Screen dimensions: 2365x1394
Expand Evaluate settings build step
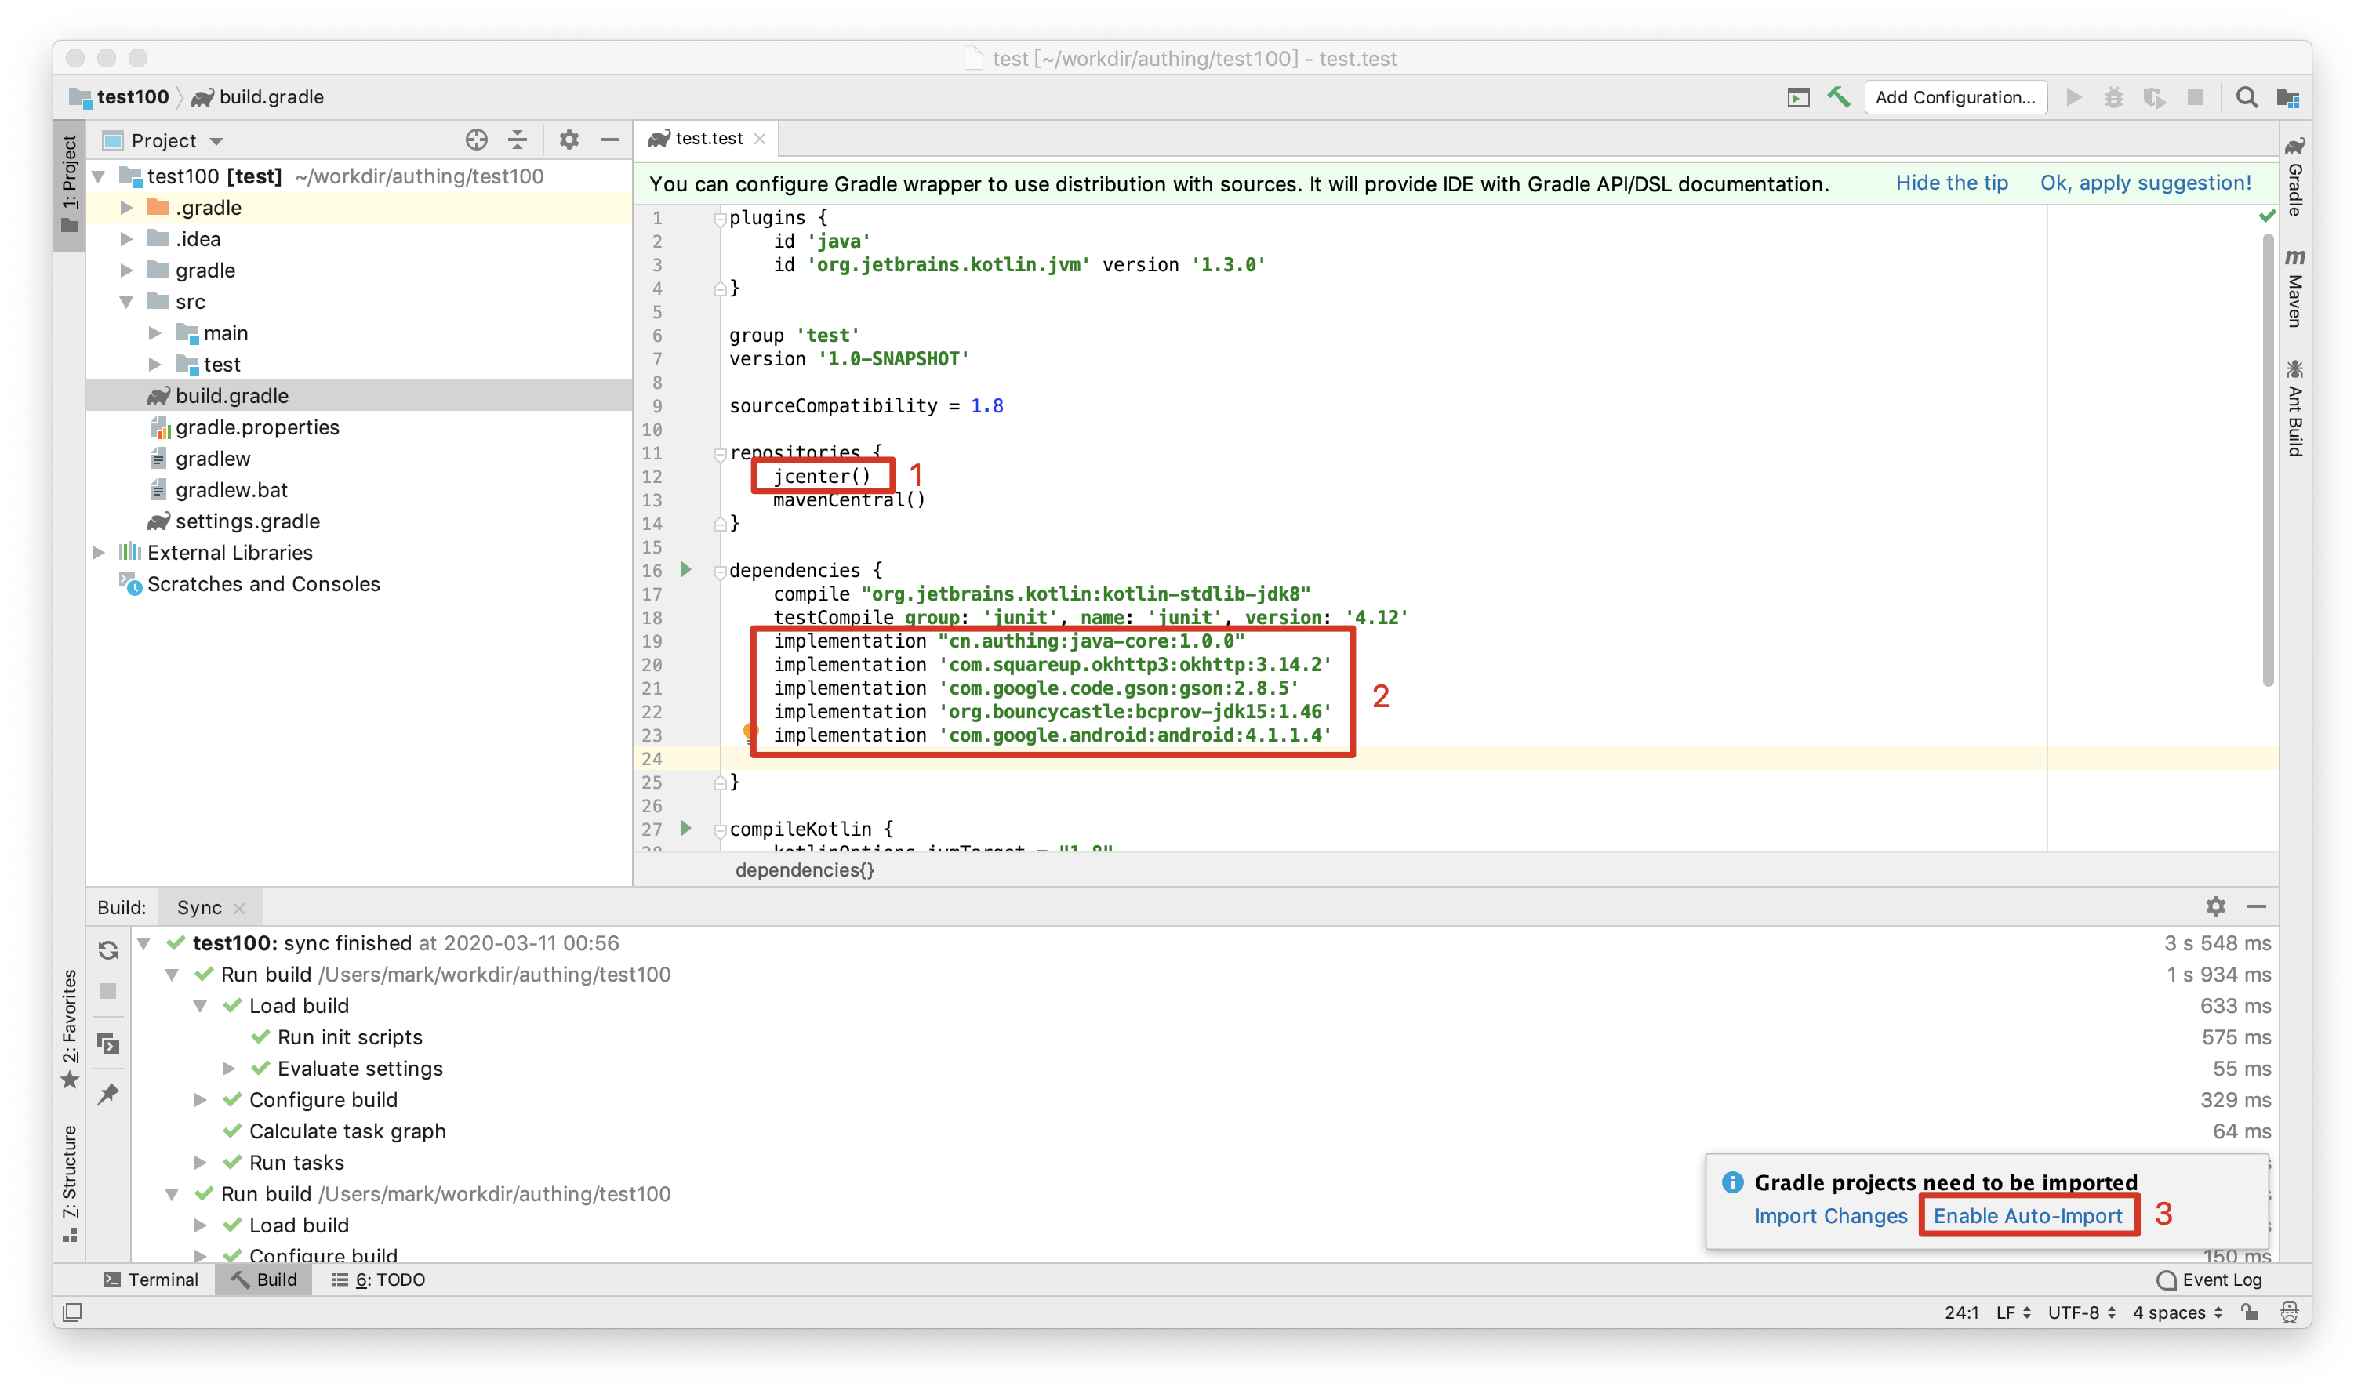pyautogui.click(x=228, y=1068)
